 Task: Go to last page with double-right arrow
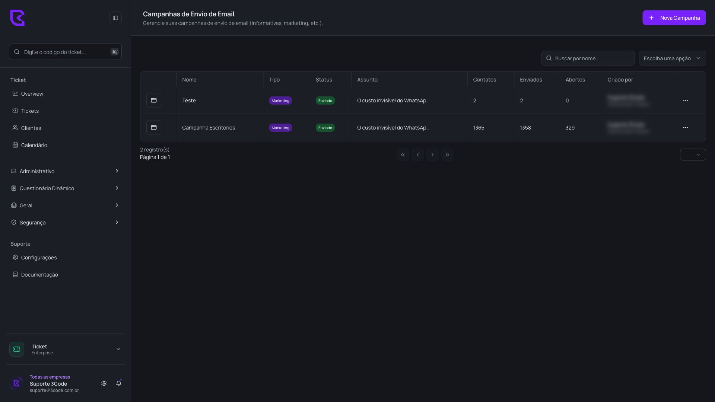point(447,155)
